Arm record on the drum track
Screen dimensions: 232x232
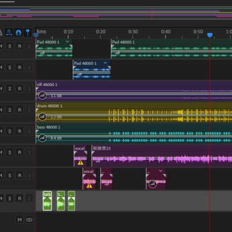coord(20,110)
